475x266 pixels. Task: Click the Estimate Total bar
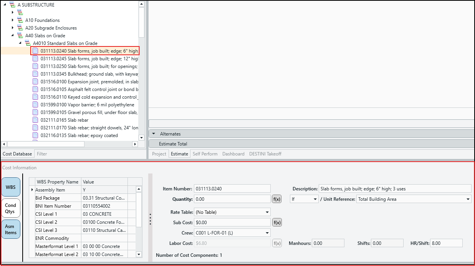pyautogui.click(x=311, y=144)
